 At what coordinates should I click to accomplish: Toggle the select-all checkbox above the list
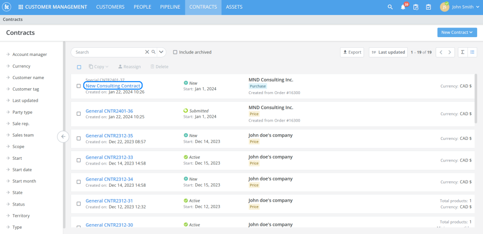point(79,67)
